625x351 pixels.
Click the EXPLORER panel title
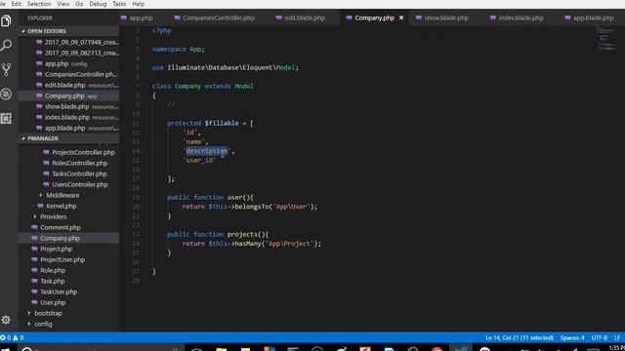pos(40,19)
